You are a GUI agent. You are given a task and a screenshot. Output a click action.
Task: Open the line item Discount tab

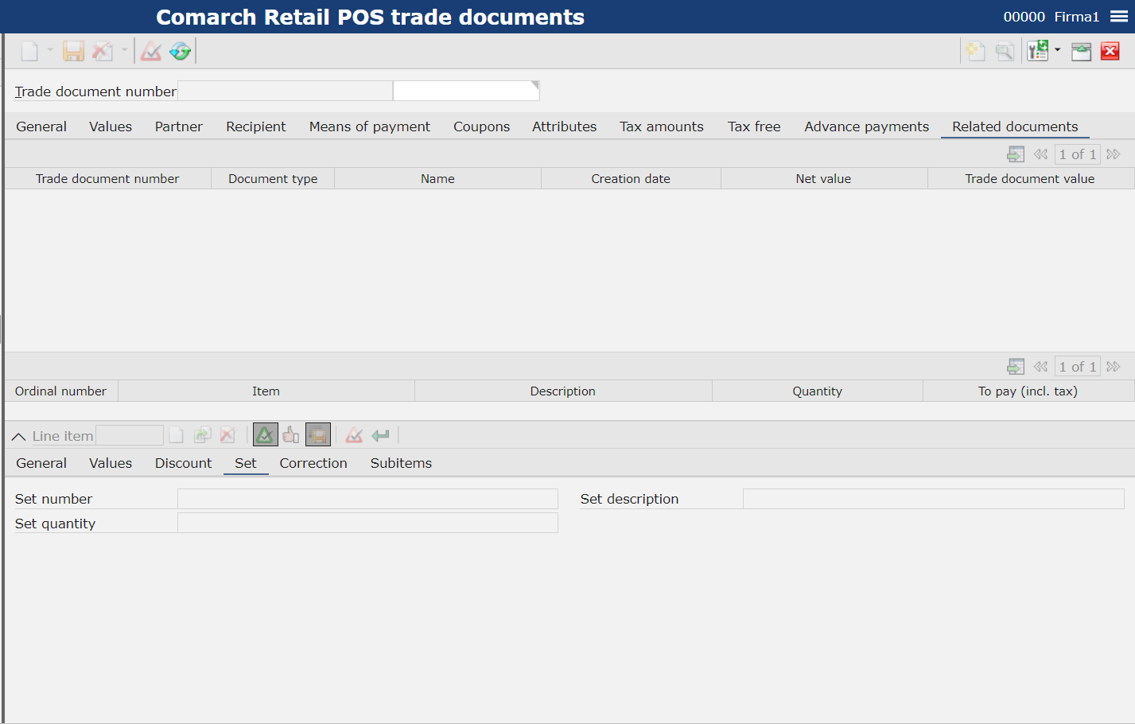click(x=183, y=463)
